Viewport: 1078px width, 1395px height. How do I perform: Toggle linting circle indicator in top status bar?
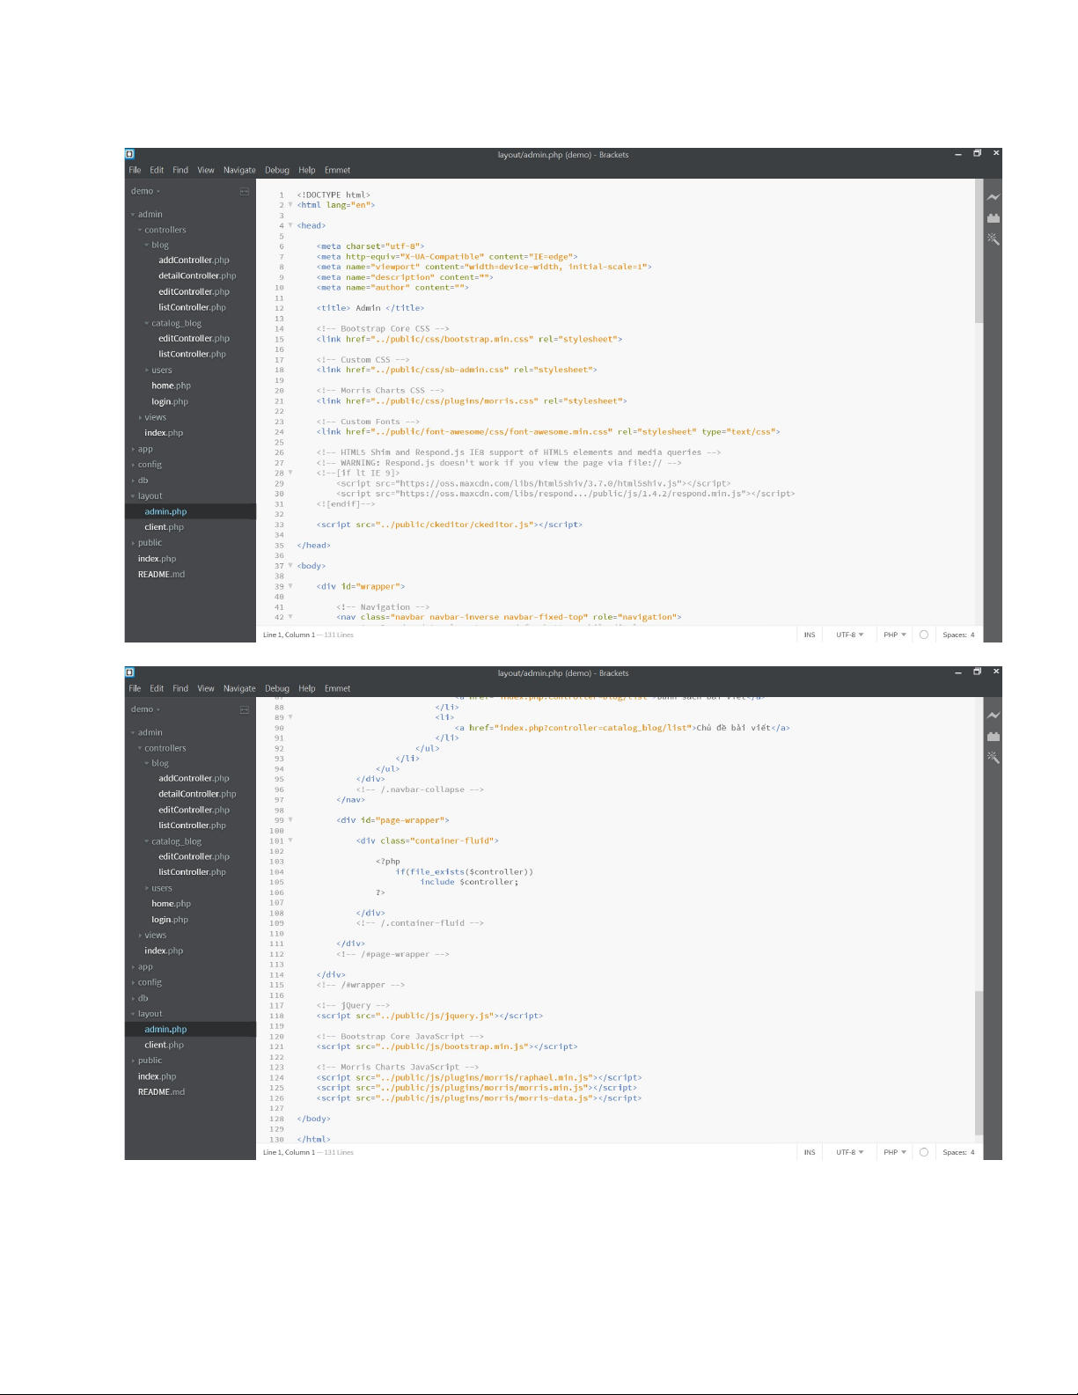tap(923, 635)
